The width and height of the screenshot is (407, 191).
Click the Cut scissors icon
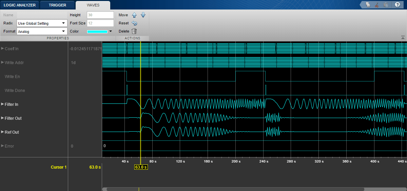pos(377,5)
